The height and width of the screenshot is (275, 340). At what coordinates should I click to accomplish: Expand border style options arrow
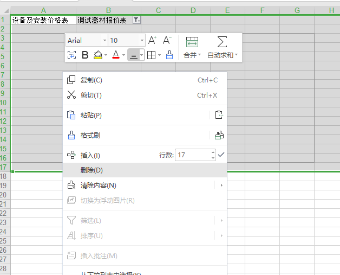[x=159, y=55]
